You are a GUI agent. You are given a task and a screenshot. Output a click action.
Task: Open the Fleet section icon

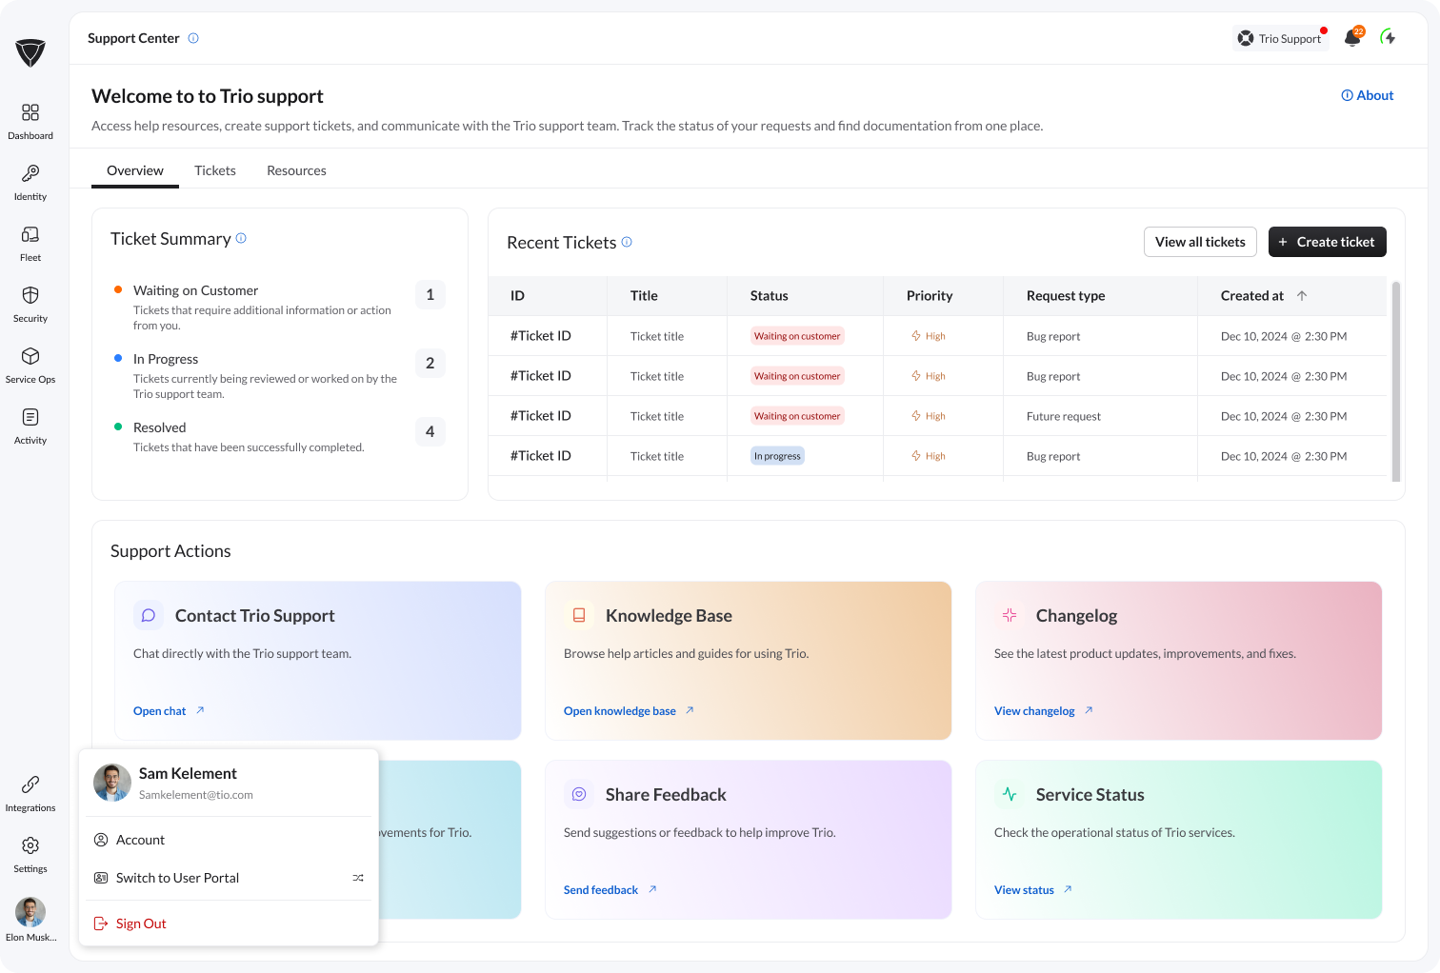click(30, 243)
